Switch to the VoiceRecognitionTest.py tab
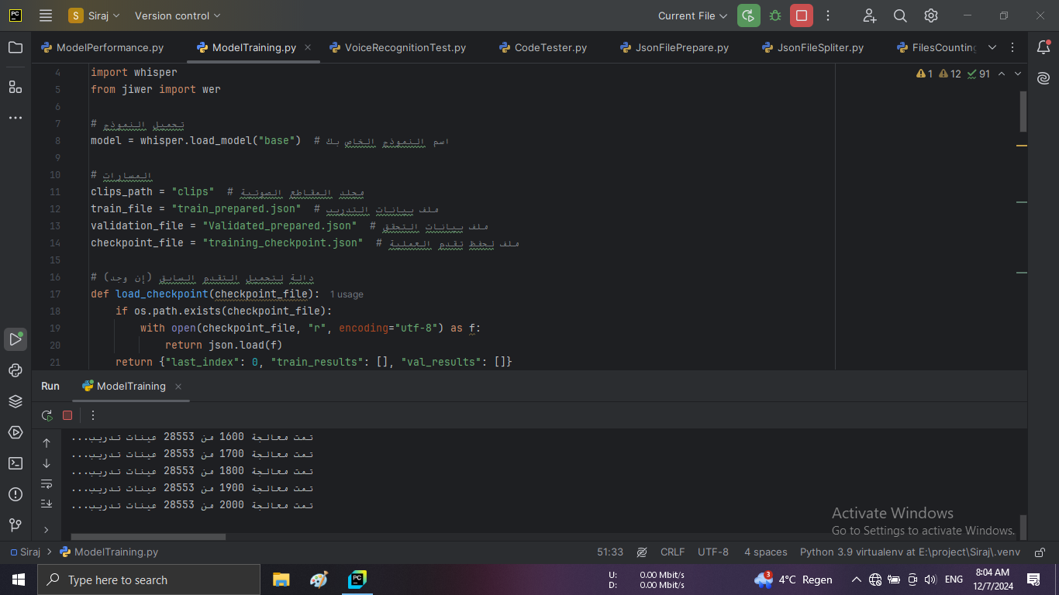 coord(398,47)
